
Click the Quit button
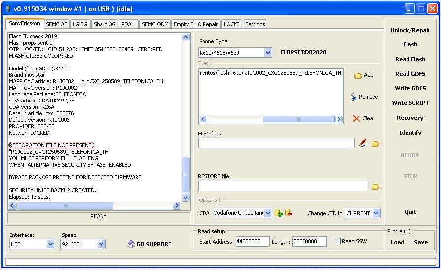click(x=410, y=212)
